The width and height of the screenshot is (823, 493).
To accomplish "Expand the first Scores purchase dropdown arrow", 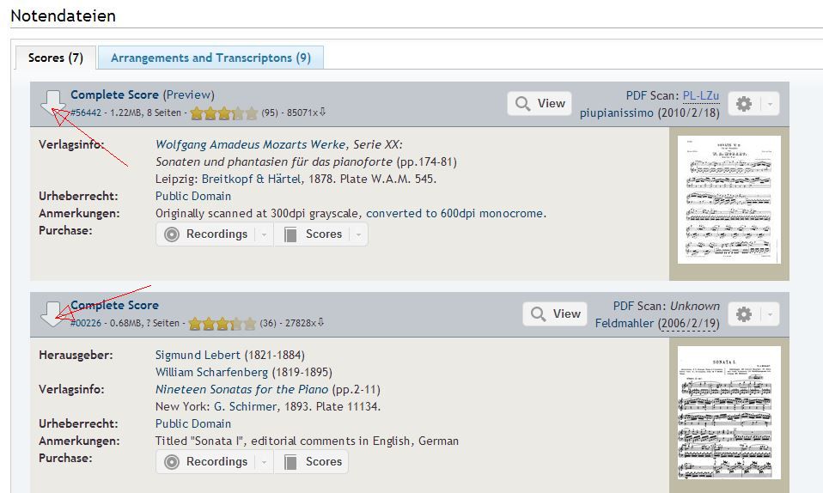I will pyautogui.click(x=358, y=234).
